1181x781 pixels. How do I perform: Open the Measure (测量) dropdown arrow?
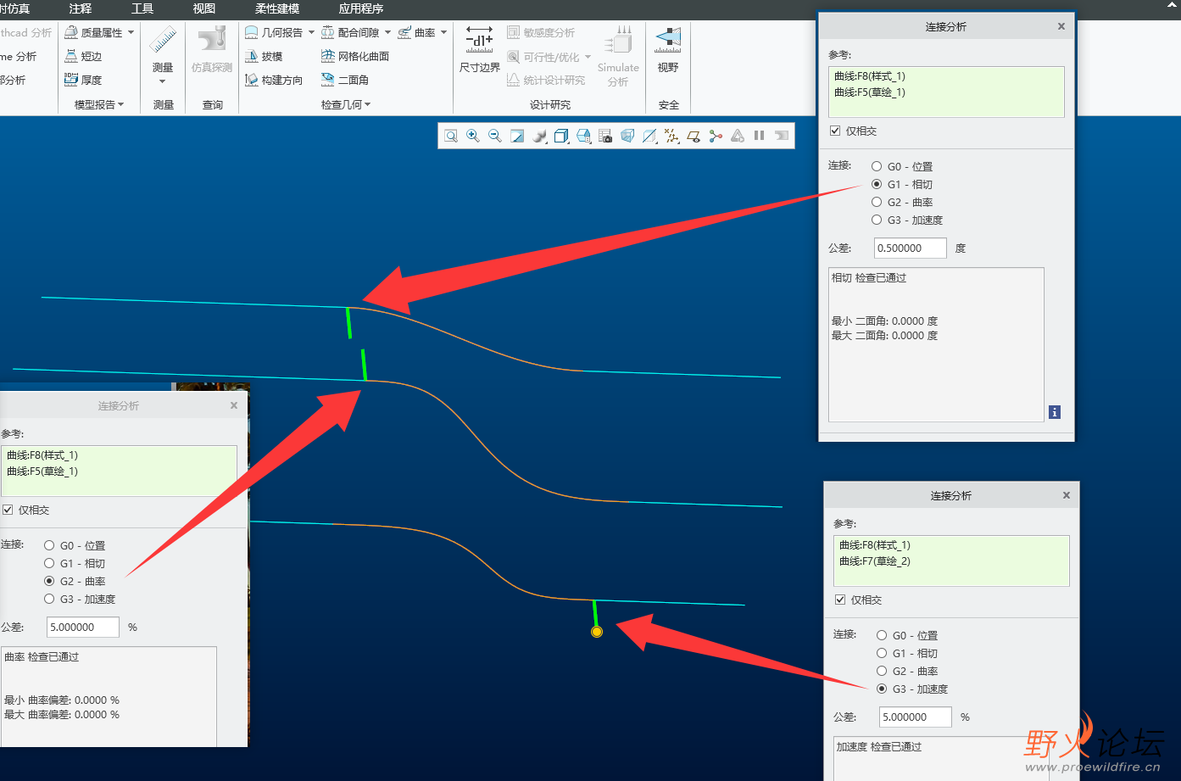[x=163, y=81]
